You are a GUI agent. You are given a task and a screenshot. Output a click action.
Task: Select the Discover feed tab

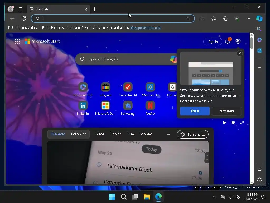coord(58,134)
